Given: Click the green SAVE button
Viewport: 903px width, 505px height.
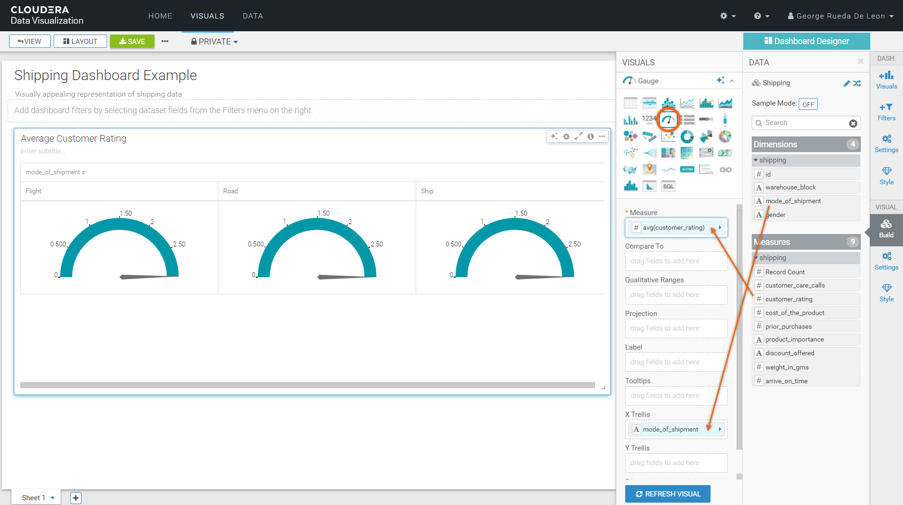Looking at the screenshot, I should 132,42.
